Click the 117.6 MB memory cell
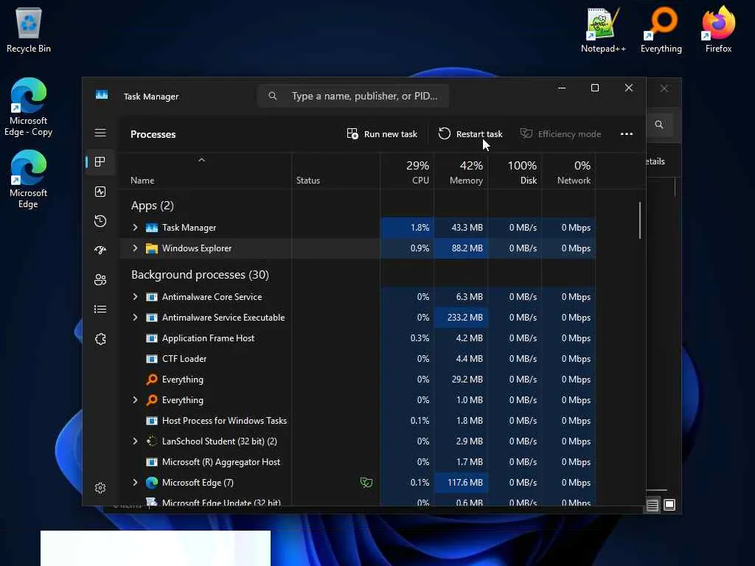Viewport: 755px width, 566px height. click(x=461, y=482)
